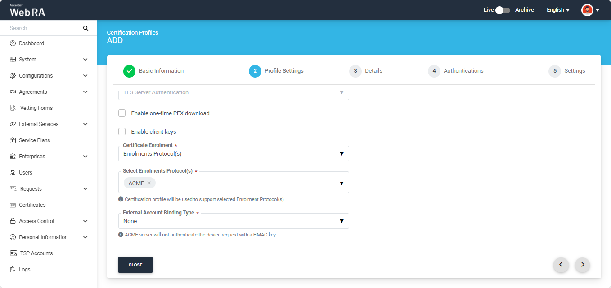611x288 pixels.
Task: Open External Account Binding Type dropdown
Action: click(233, 221)
